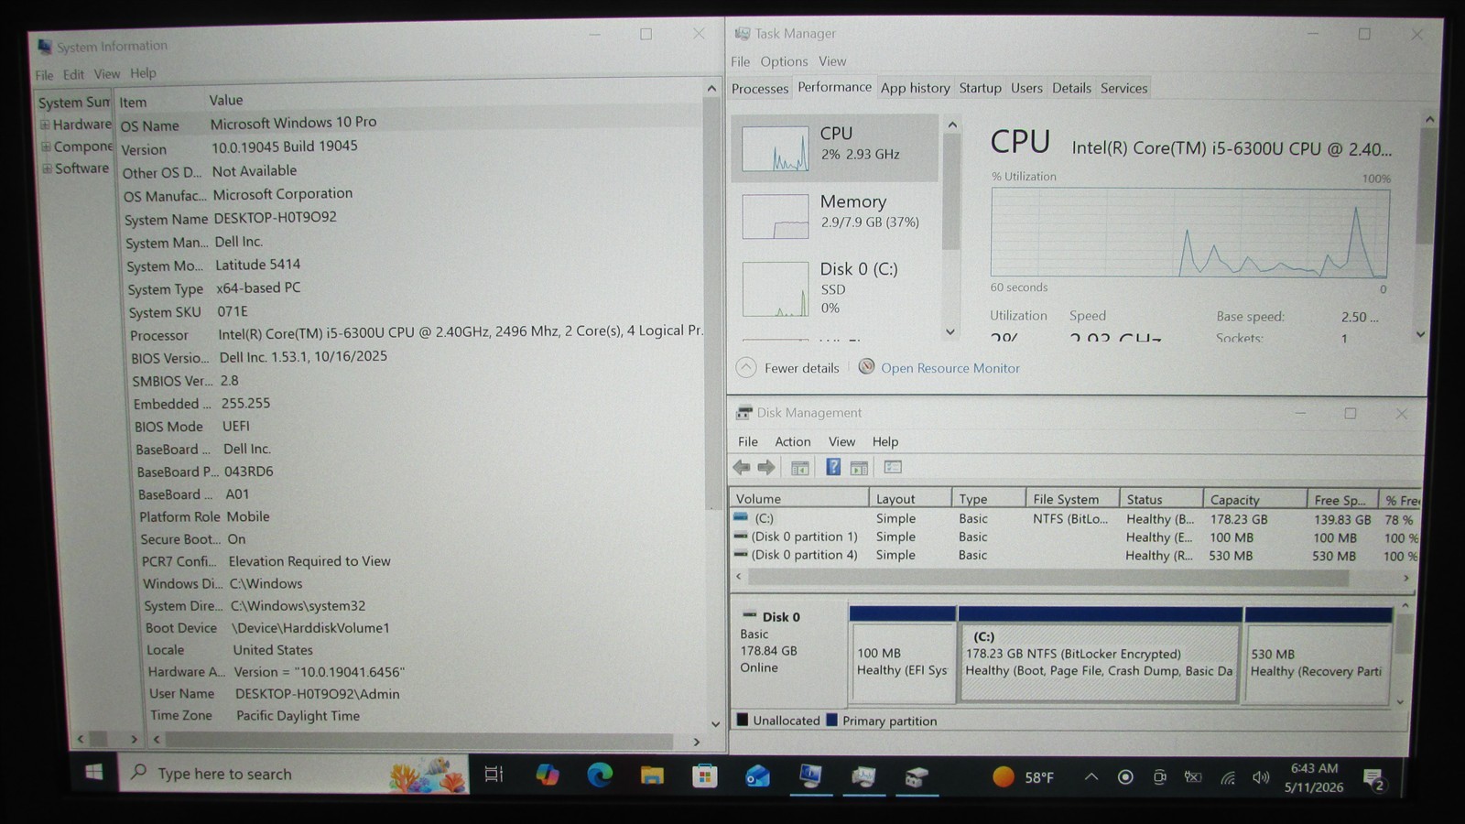
Task: Select the Disk 0 (C:) performance item
Action: [x=835, y=287]
